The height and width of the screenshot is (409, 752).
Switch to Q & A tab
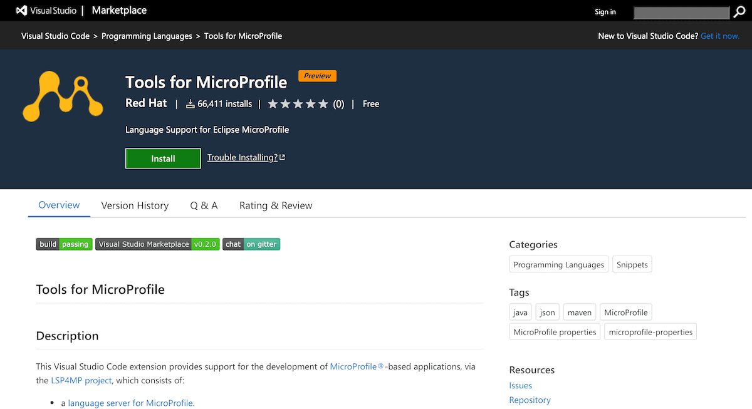click(204, 205)
